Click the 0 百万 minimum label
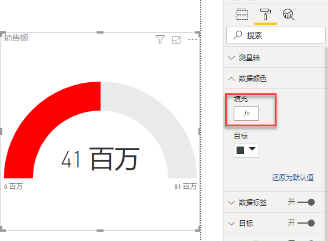 [x=13, y=187]
